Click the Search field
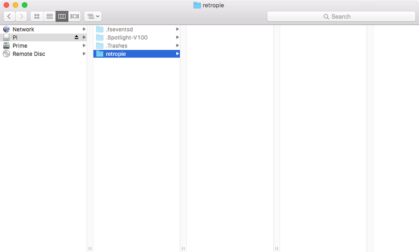Viewport: 419px width, 252px height. tap(341, 16)
